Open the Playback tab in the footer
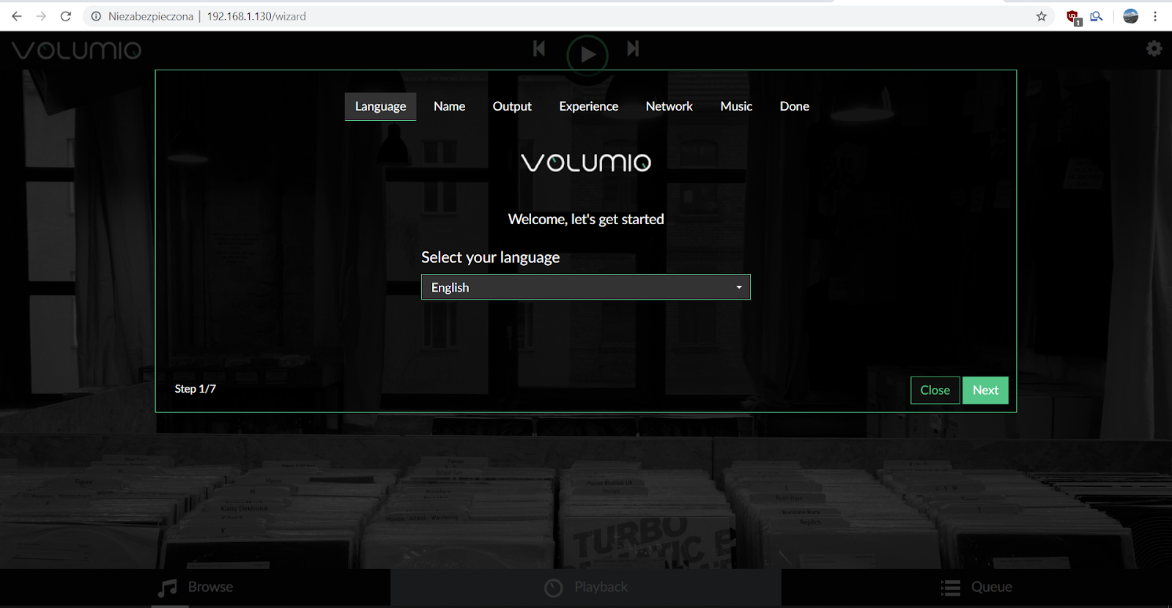The width and height of the screenshot is (1172, 608). pos(586,587)
